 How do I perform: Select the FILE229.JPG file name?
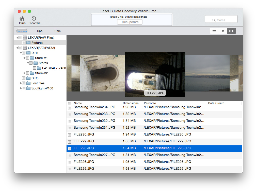[x=84, y=141]
